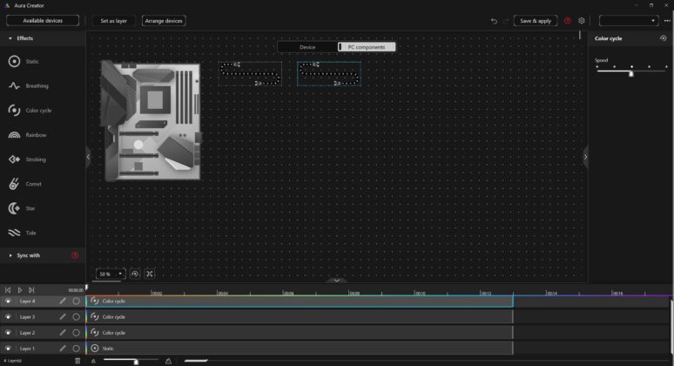Screen dimensions: 674x366
Task: Click the fit-to-view canvas icon
Action: [x=150, y=274]
